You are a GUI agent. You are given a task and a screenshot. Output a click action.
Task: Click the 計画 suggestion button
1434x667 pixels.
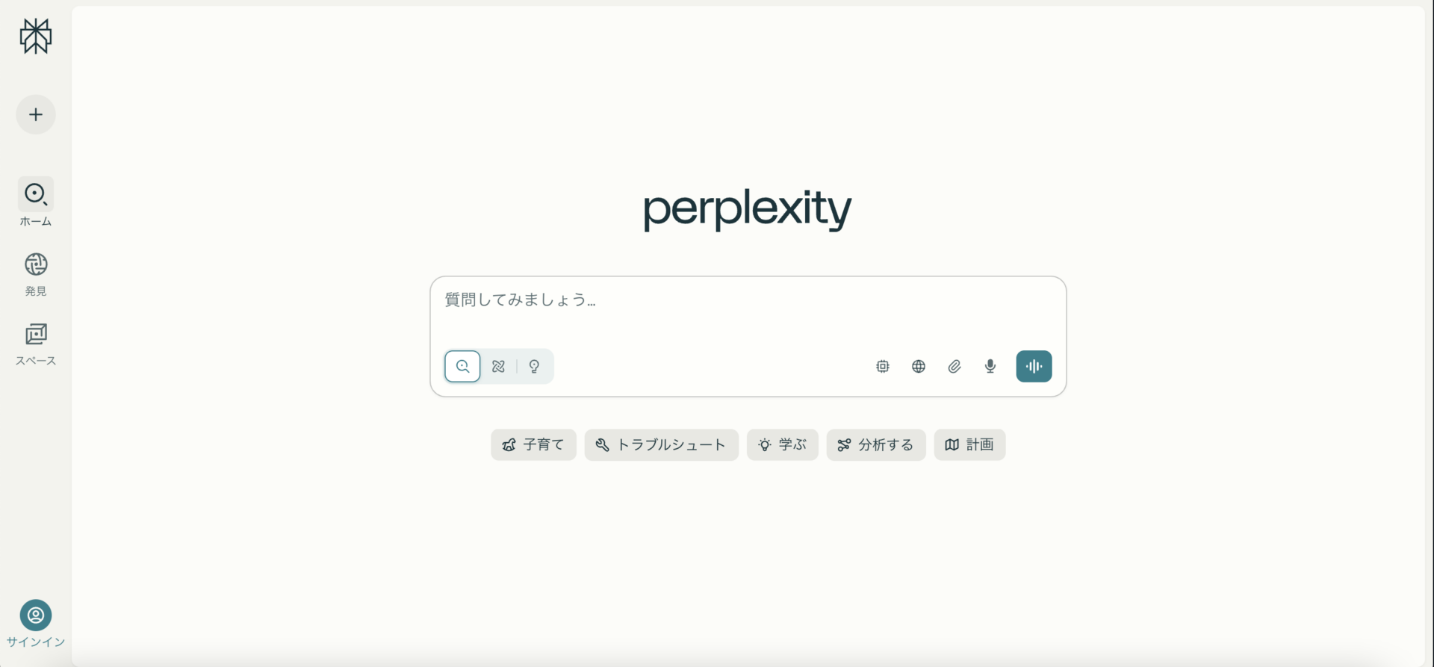click(969, 444)
